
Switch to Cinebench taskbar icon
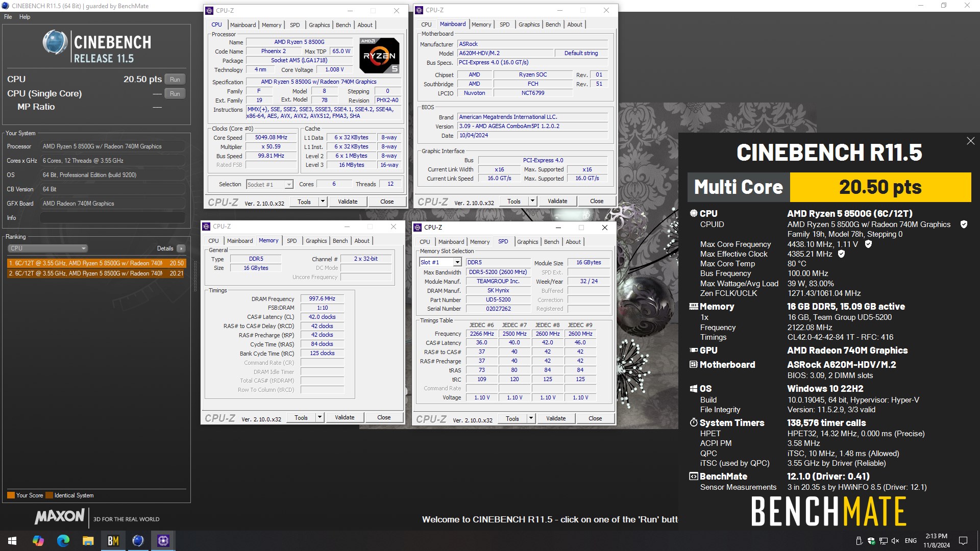click(138, 540)
